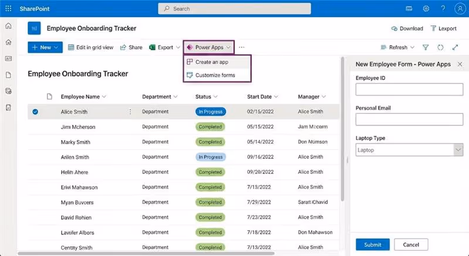Image resolution: width=469 pixels, height=256 pixels.
Task: Open the Manager column header menu
Action: (312, 97)
